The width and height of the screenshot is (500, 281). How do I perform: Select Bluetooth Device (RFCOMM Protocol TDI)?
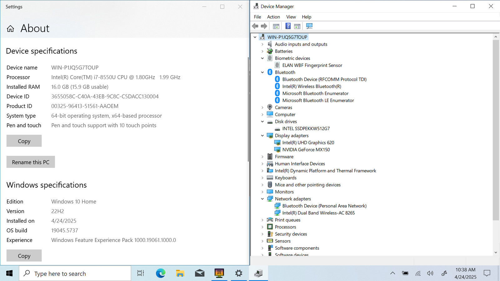[324, 79]
